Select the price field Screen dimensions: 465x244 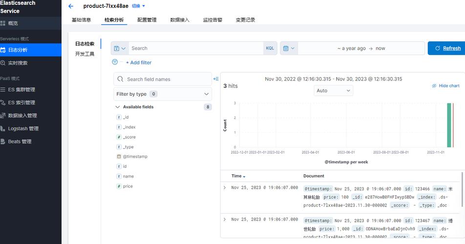128,186
